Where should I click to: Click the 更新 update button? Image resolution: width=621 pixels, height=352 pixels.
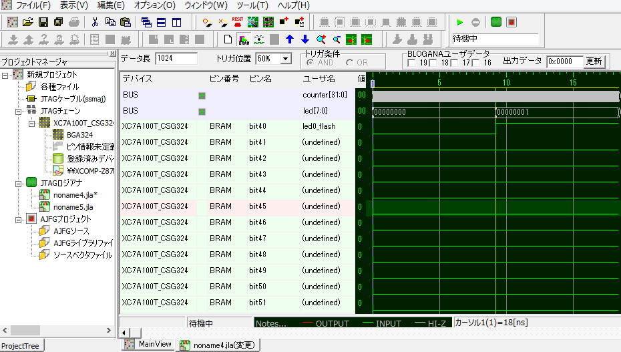(594, 61)
